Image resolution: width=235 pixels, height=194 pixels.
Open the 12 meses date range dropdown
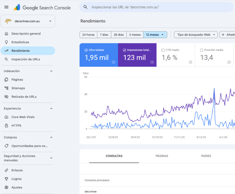(x=155, y=35)
